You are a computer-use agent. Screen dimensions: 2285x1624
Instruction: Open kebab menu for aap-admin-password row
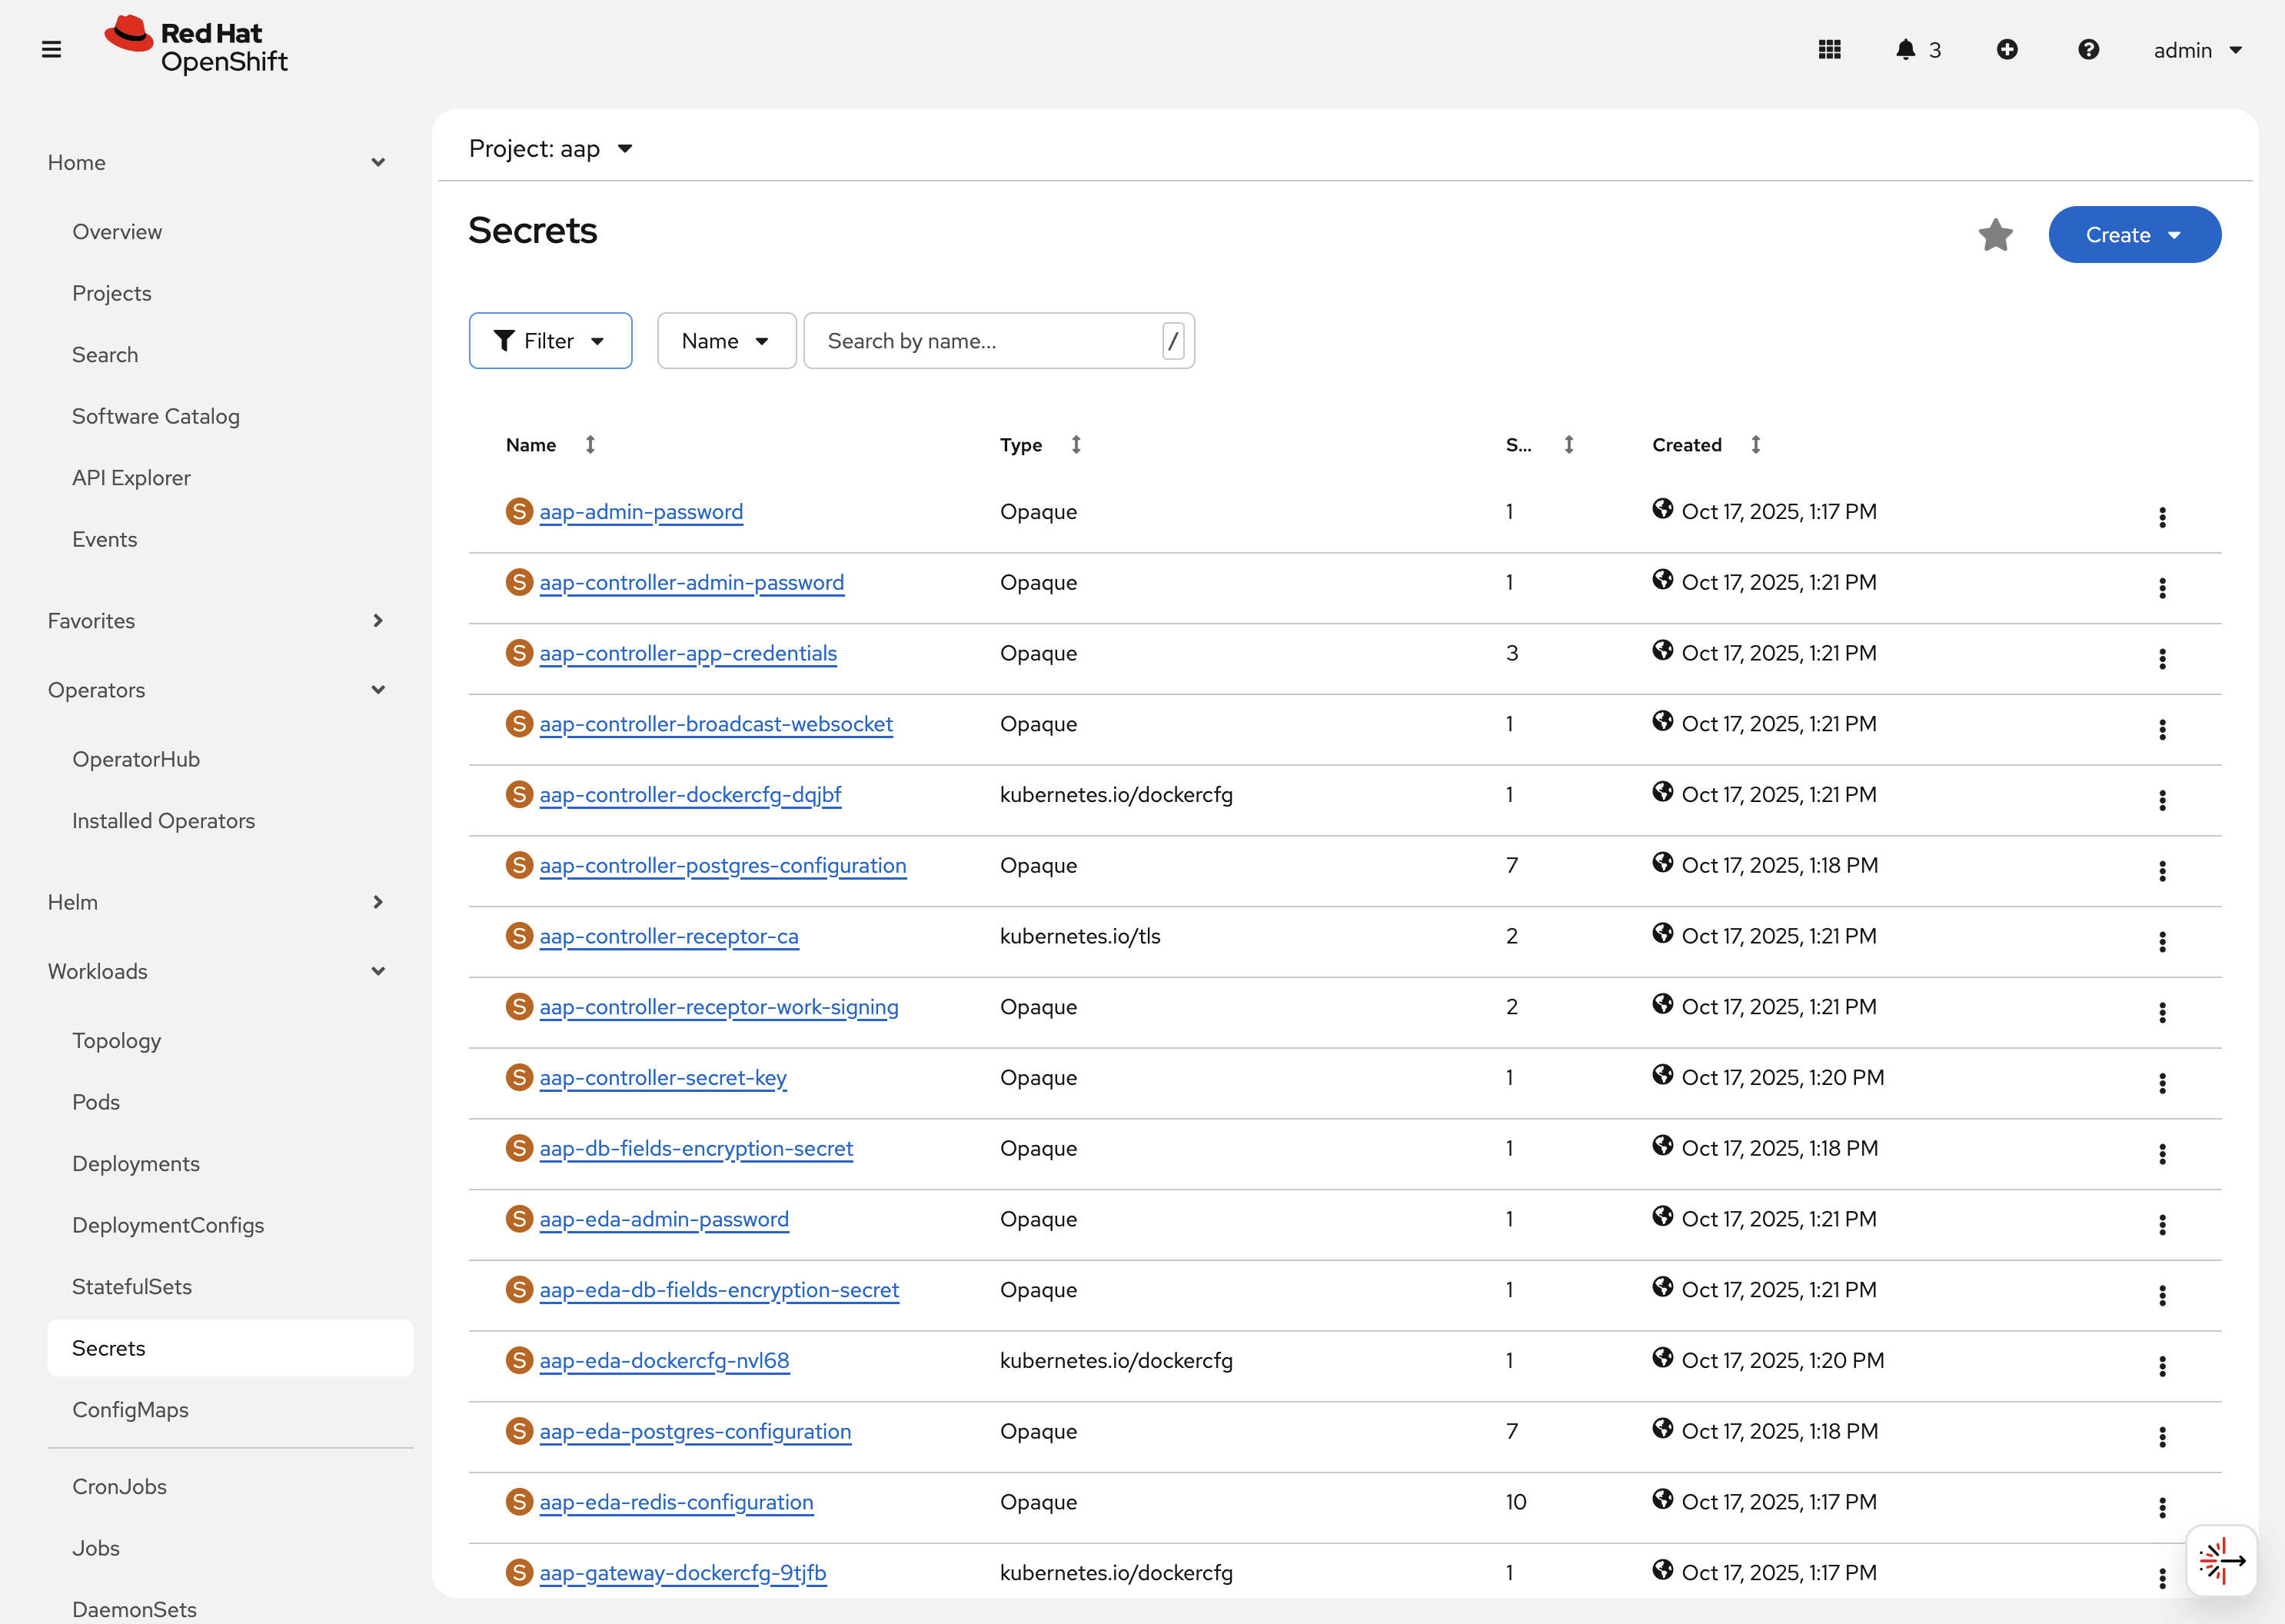(2162, 517)
